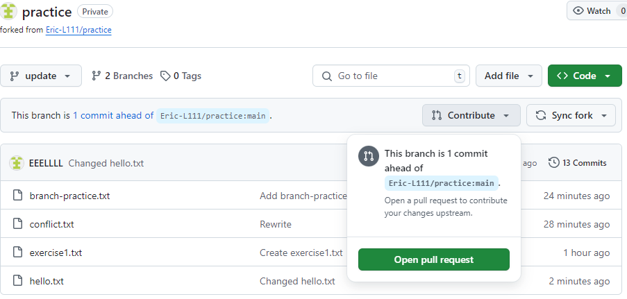Open the latest commit message Changed hello.txt
Viewport: 627px width, 299px height.
tap(106, 163)
